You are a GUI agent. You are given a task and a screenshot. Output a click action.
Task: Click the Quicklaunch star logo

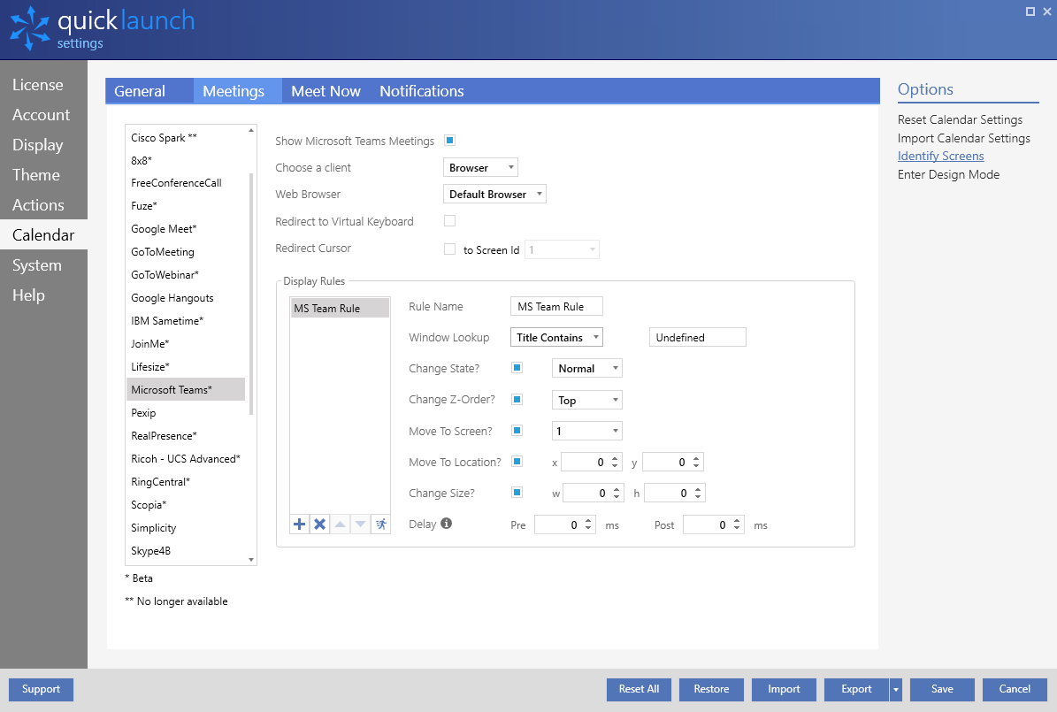[30, 28]
